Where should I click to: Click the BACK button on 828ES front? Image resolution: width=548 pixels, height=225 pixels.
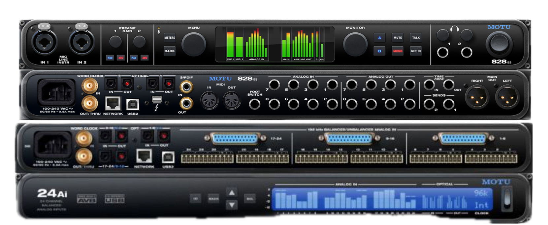coord(170,51)
